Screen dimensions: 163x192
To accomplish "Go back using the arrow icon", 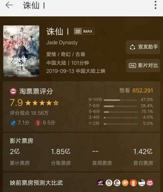I will coord(9,5).
